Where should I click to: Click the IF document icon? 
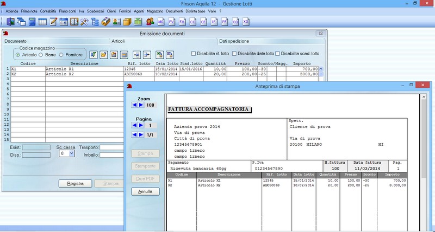214,22
